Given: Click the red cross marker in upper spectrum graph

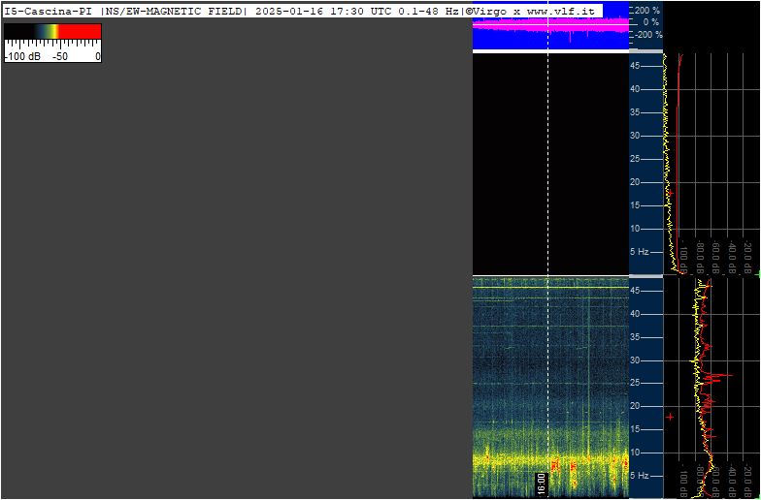Looking at the screenshot, I should click(671, 193).
